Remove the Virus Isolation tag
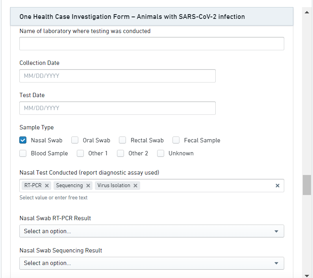The height and width of the screenshot is (278, 313). pyautogui.click(x=135, y=186)
